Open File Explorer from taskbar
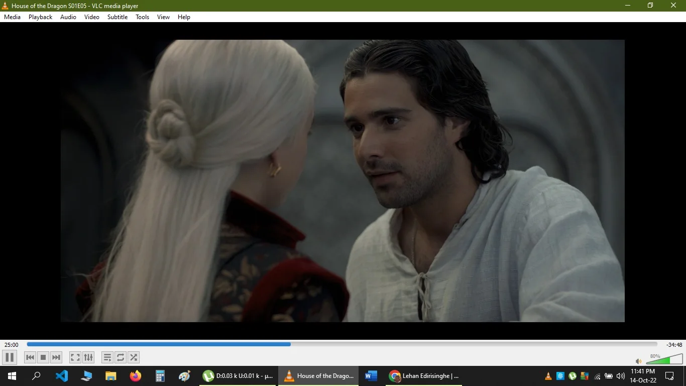Image resolution: width=686 pixels, height=386 pixels. (x=111, y=376)
